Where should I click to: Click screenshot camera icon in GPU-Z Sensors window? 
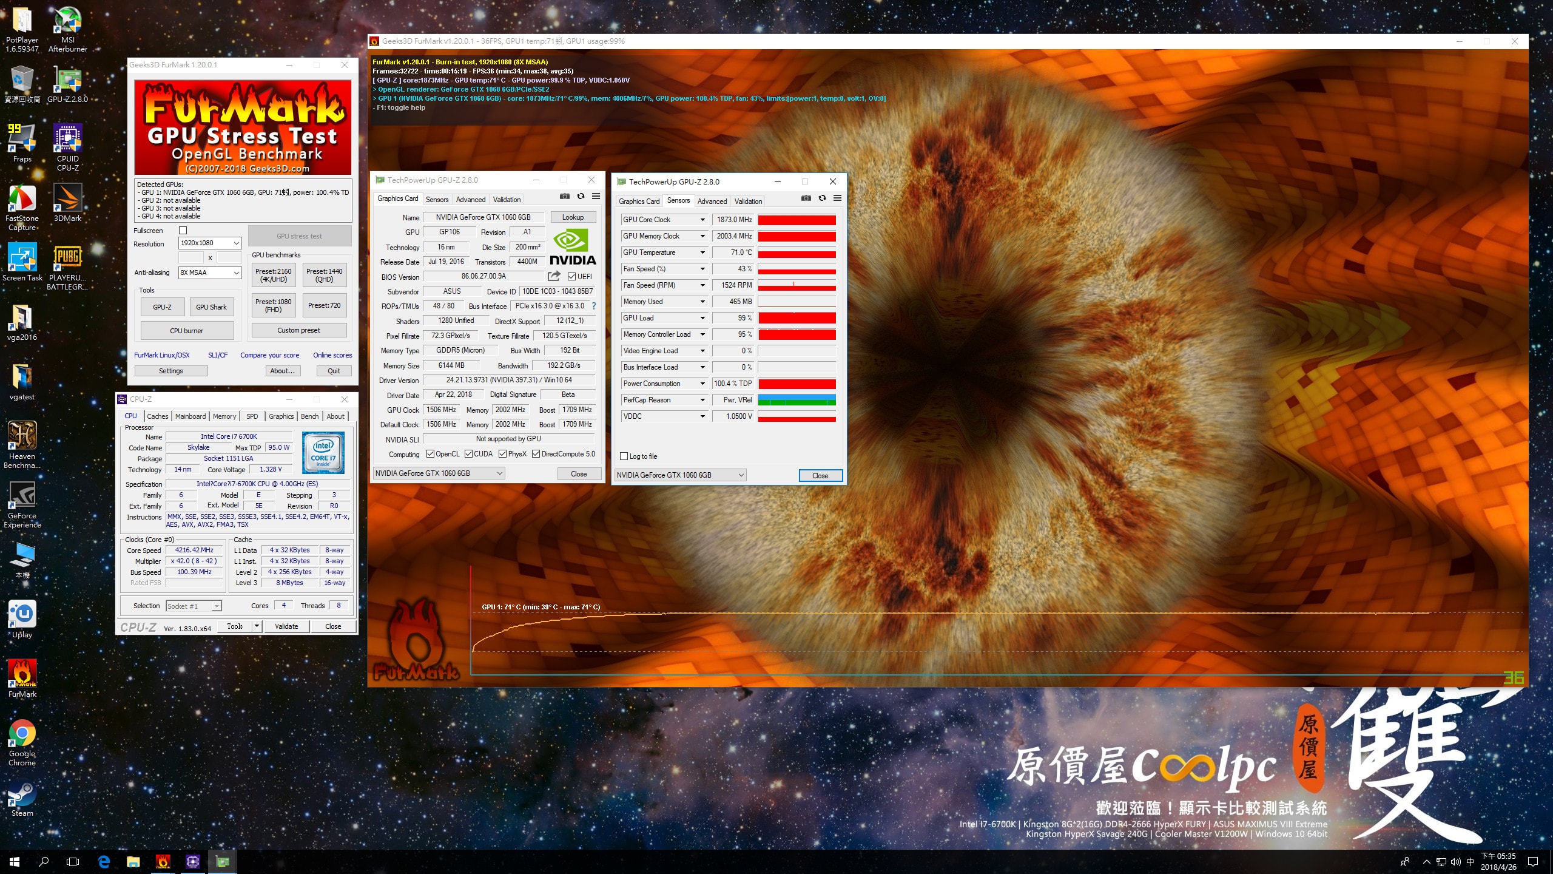806,198
